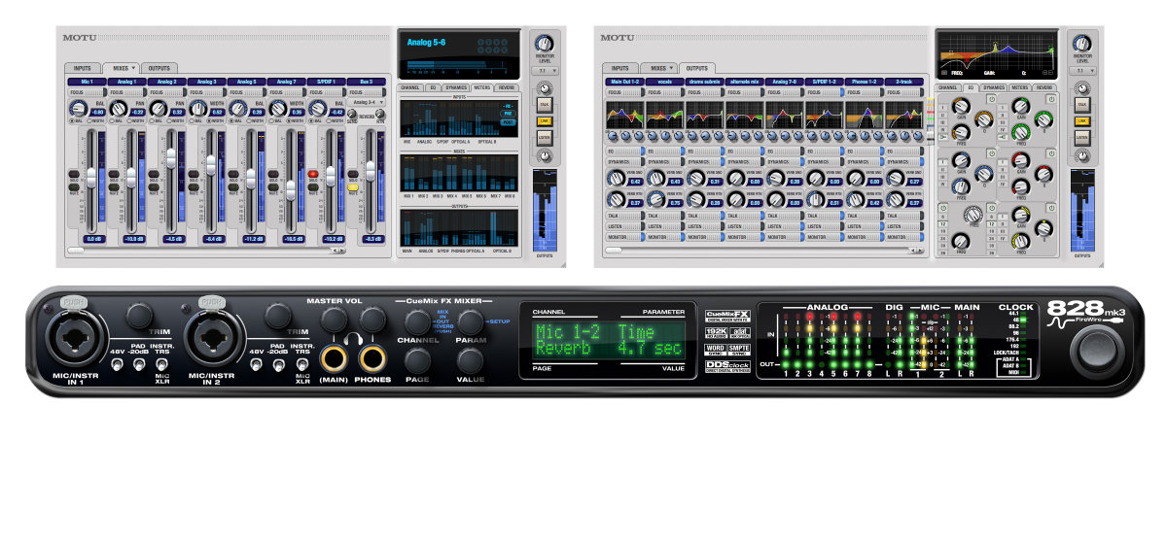Open 7.1 monitor dropdown in right window
This screenshot has height=540, width=1167.
pyautogui.click(x=1081, y=71)
